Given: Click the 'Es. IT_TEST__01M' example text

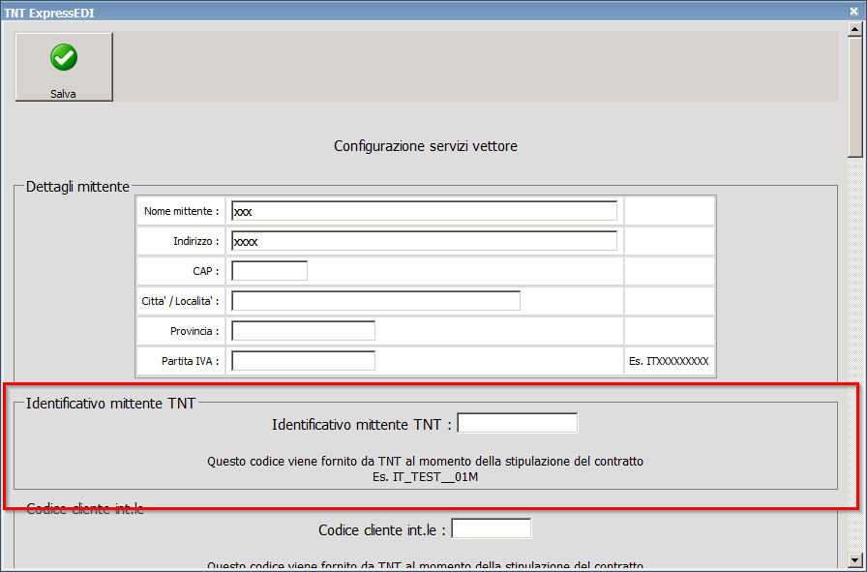Looking at the screenshot, I should [425, 477].
